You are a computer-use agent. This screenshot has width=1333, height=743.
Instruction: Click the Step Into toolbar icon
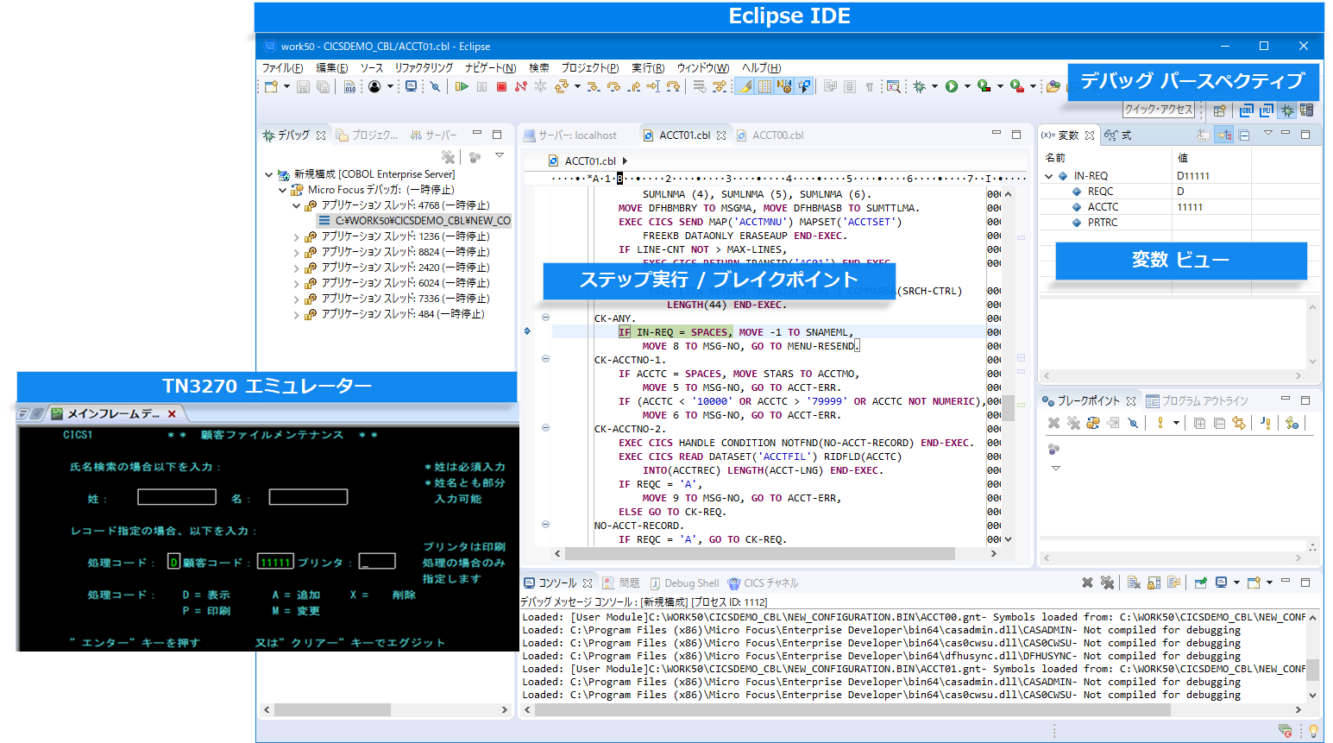click(x=593, y=86)
